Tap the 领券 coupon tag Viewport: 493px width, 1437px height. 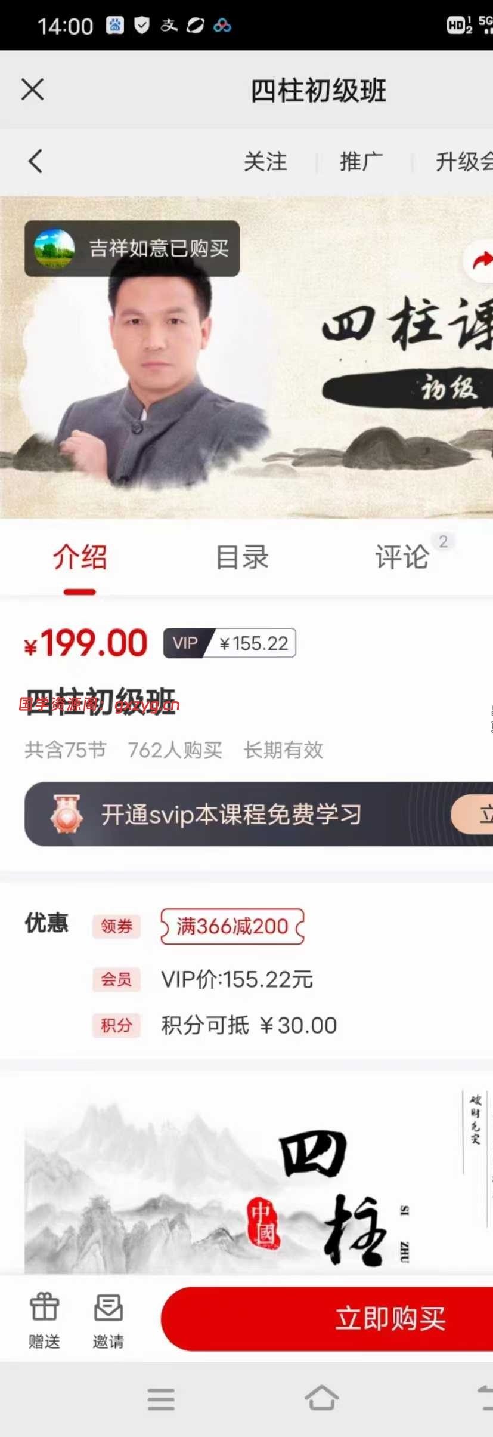point(116,926)
